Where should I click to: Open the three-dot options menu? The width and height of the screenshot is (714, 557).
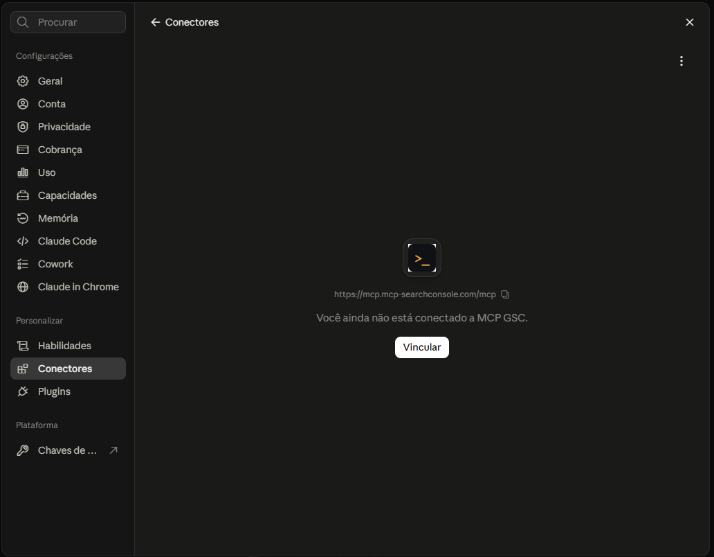click(681, 61)
